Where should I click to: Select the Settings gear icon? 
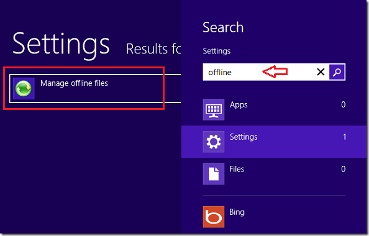pyautogui.click(x=214, y=142)
